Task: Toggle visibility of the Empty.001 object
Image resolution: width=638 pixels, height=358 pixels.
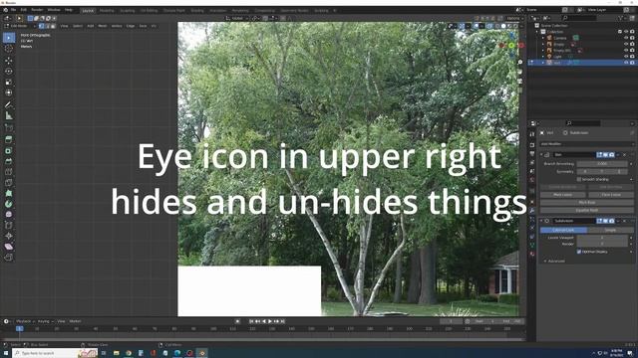Action: [626, 51]
